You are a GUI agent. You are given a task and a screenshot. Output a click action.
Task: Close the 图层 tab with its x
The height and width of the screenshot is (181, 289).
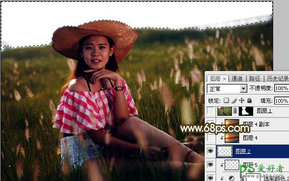click(x=224, y=79)
